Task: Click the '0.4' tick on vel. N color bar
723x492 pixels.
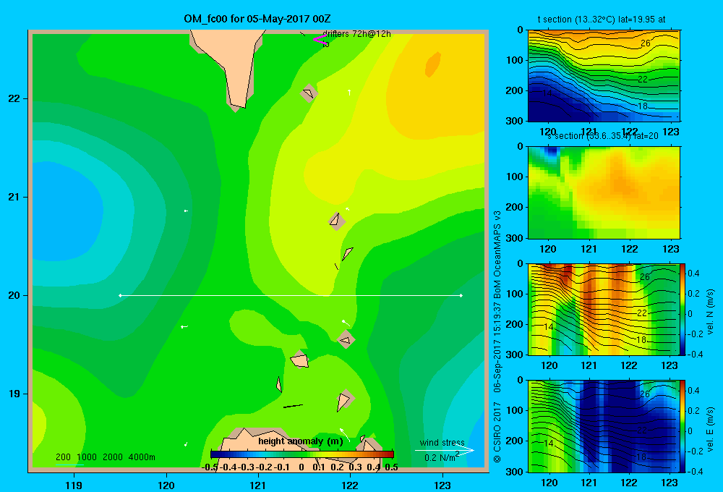Action: click(x=693, y=273)
